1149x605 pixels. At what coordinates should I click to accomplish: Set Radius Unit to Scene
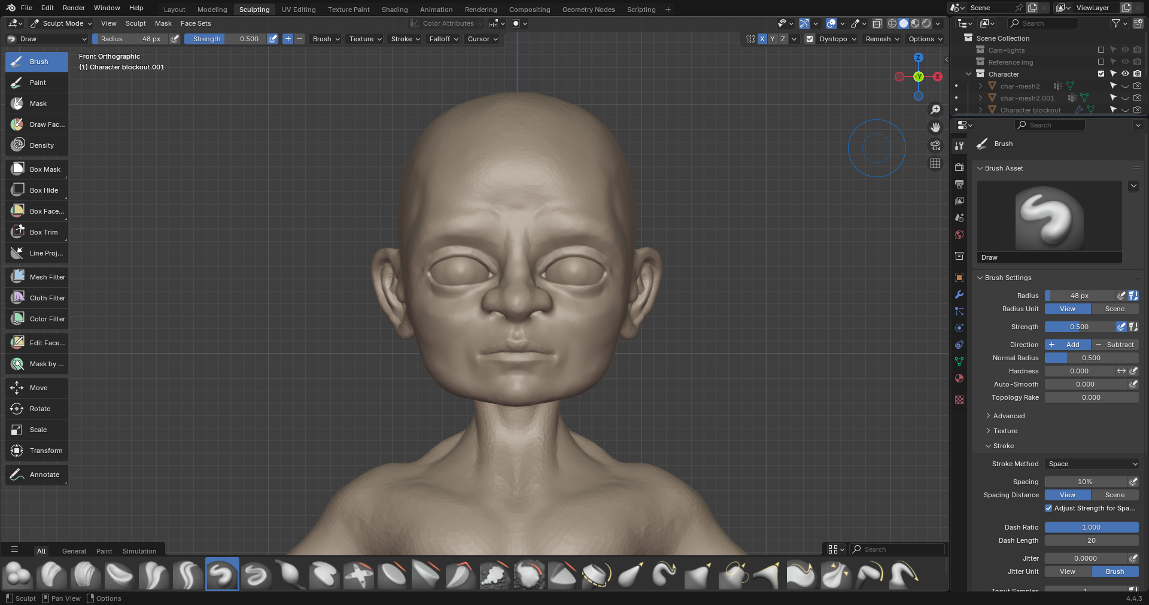tap(1114, 309)
